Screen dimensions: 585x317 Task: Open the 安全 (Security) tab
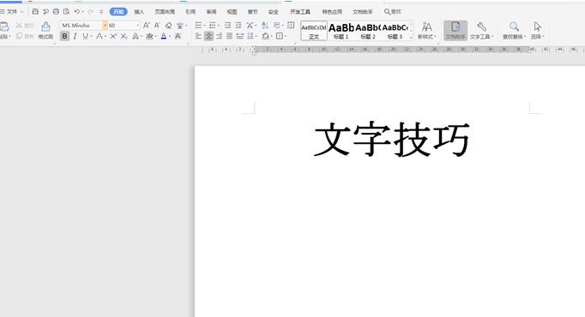click(273, 11)
